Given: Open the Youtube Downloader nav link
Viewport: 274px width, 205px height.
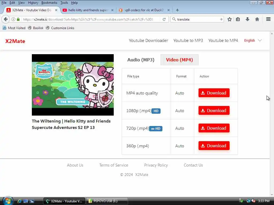Looking at the screenshot, I should pos(148,41).
